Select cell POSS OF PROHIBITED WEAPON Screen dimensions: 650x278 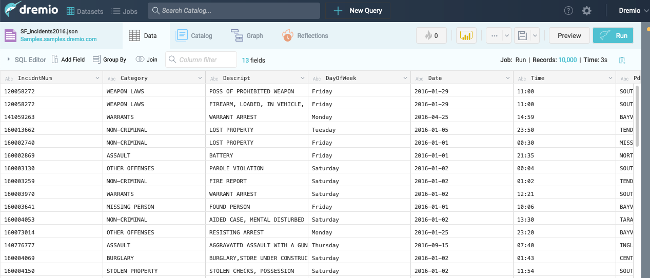coord(257,91)
